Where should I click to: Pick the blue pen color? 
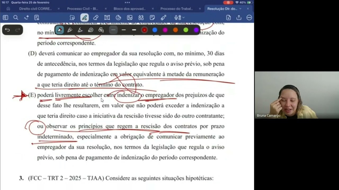coord(155,30)
